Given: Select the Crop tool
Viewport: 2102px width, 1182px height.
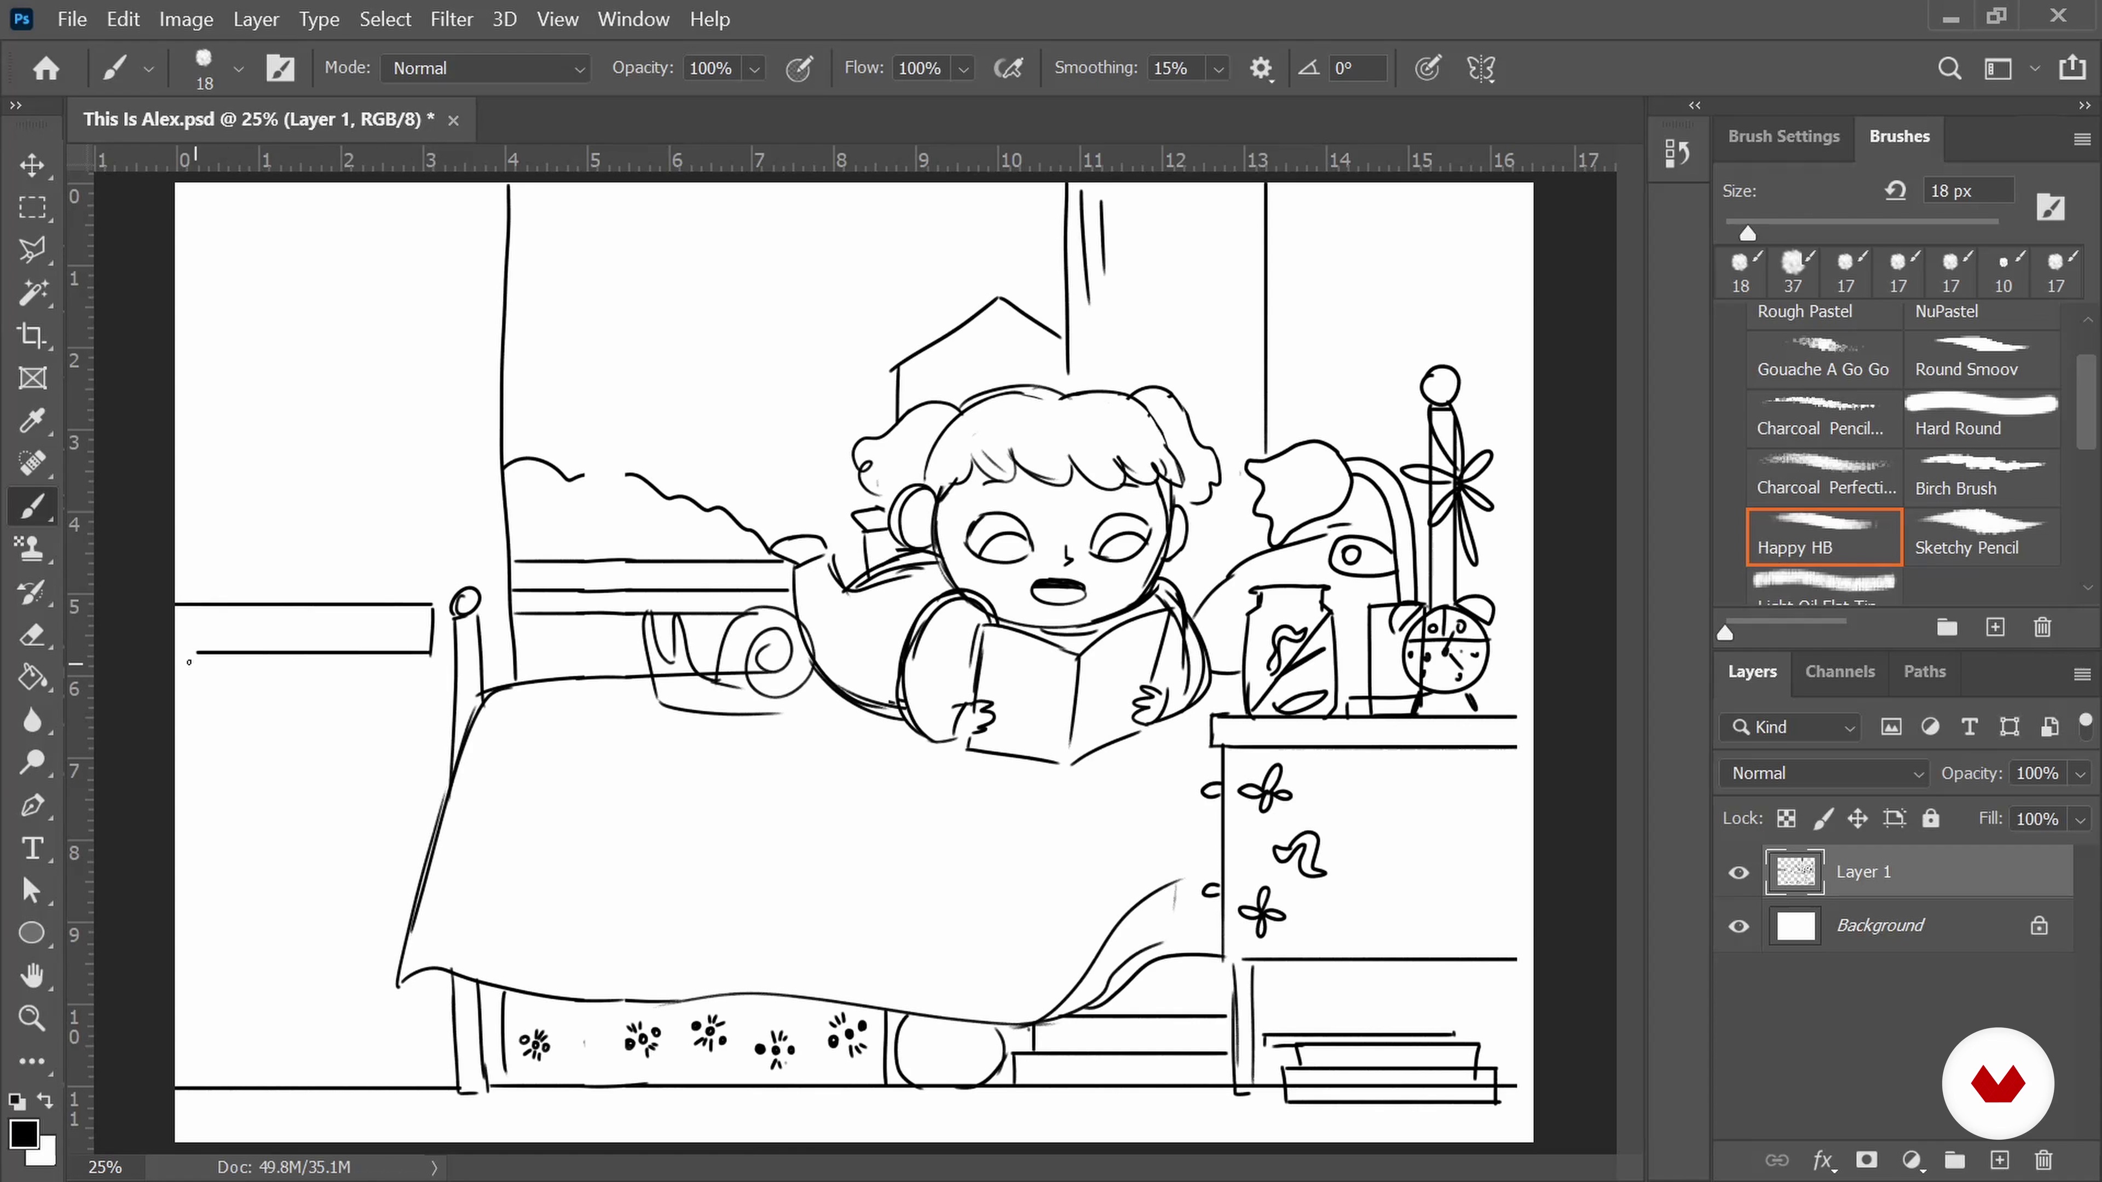Looking at the screenshot, I should [32, 335].
